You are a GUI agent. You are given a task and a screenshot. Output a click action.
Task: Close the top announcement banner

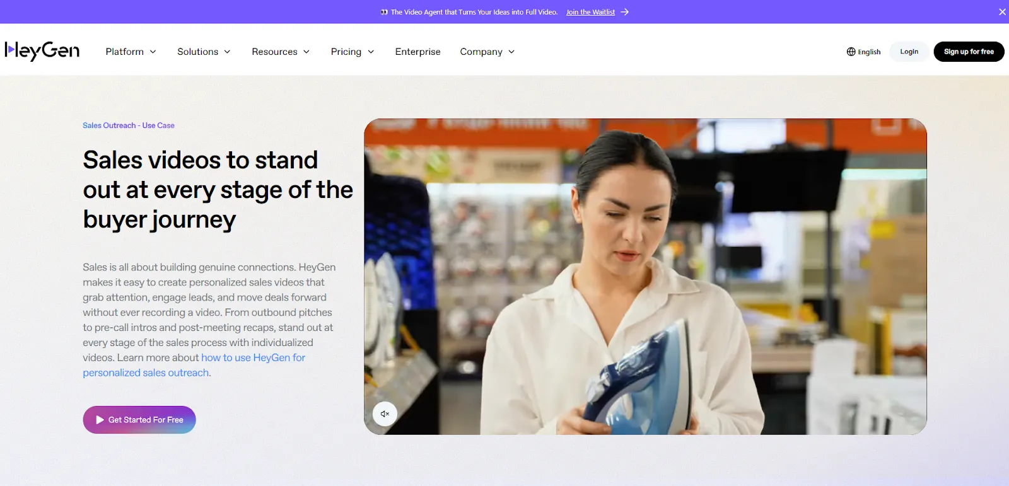(x=1002, y=12)
